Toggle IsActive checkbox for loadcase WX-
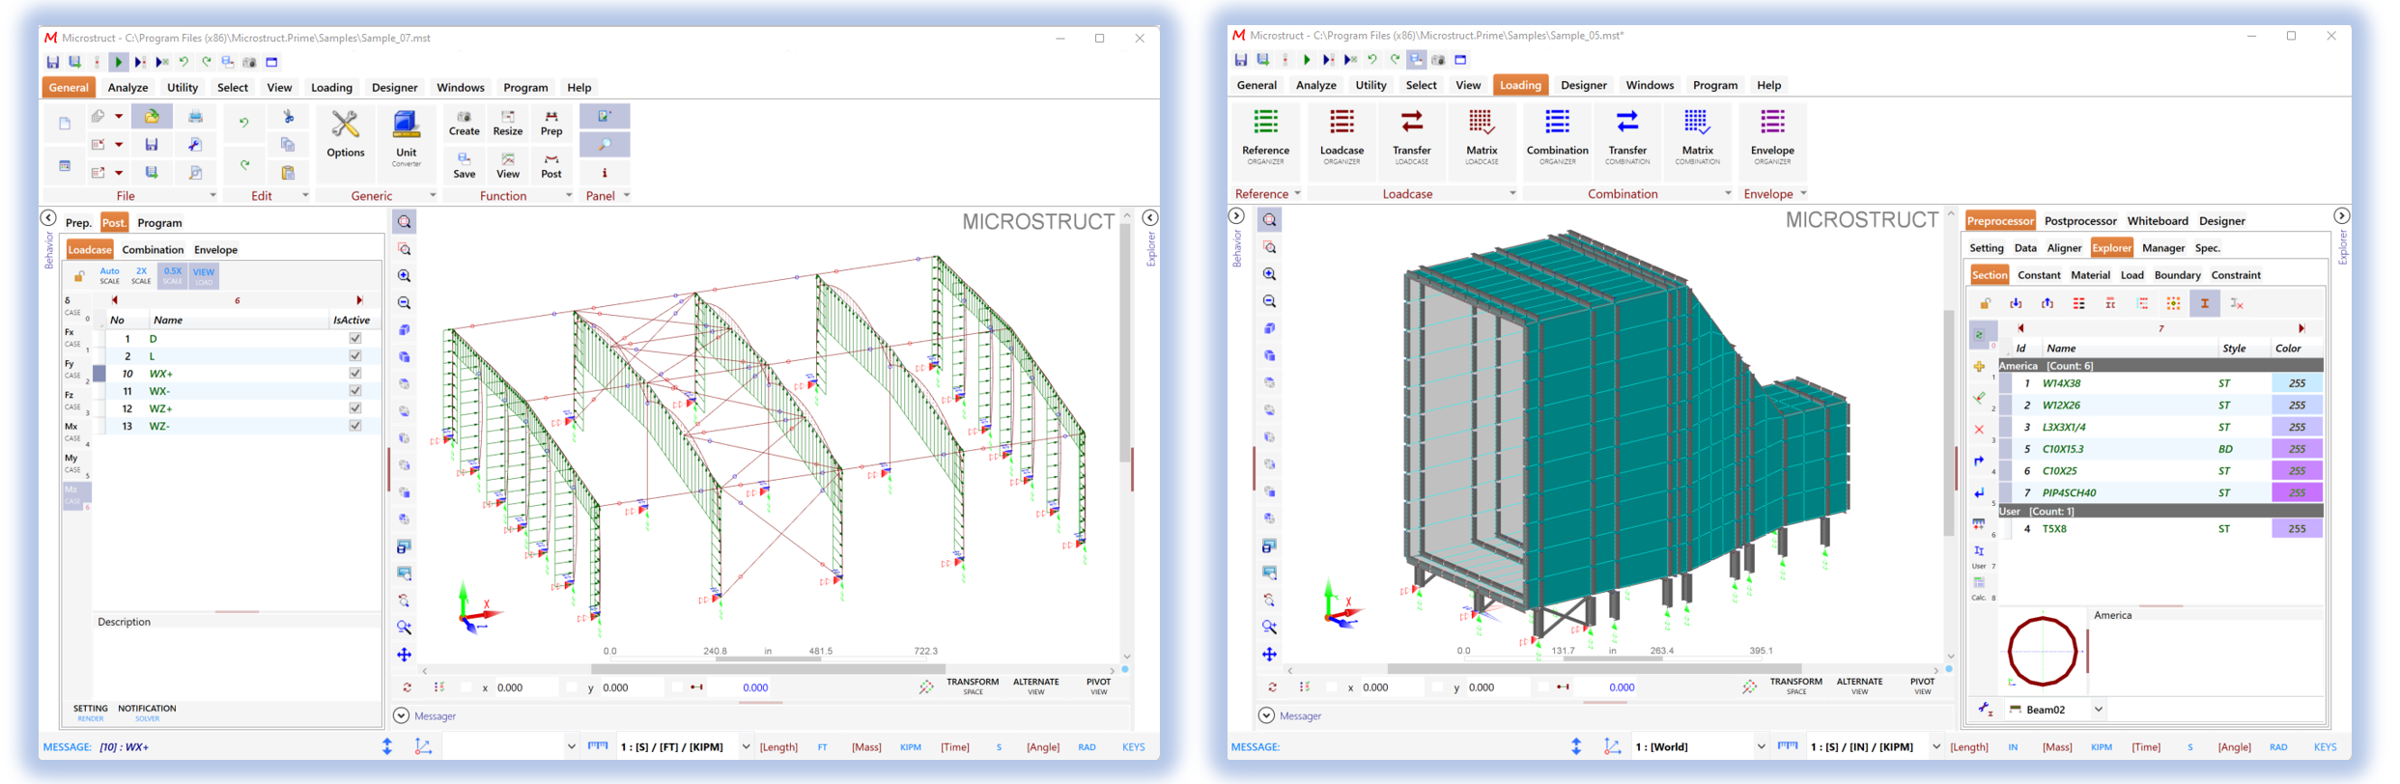Viewport: 2400px width, 784px height. point(355,391)
